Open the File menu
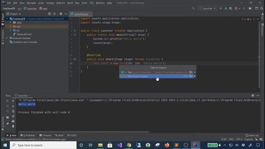265x149 pixels. (x=9, y=3)
